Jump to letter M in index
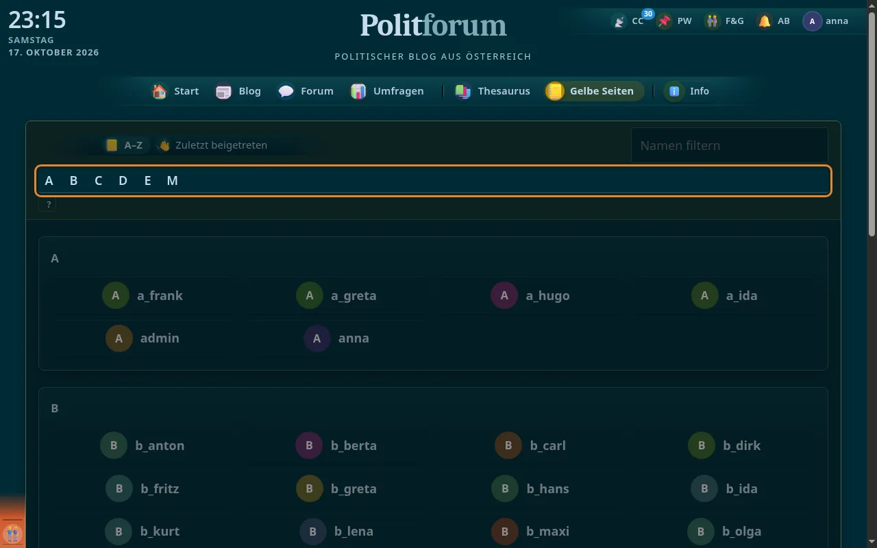 [172, 181]
